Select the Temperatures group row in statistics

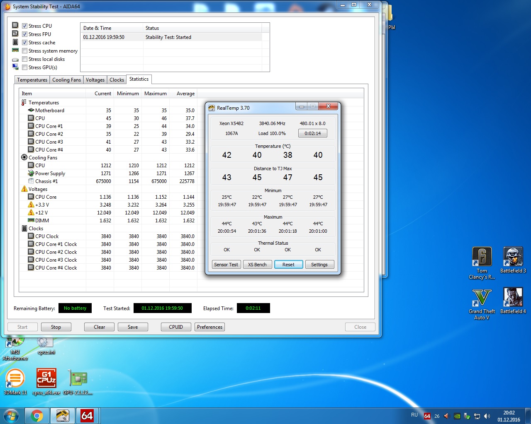click(44, 103)
